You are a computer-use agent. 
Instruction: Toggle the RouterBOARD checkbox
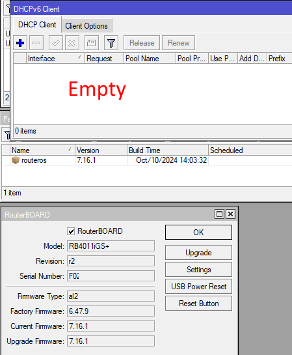coord(71,231)
